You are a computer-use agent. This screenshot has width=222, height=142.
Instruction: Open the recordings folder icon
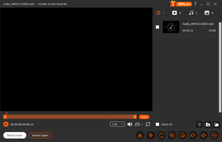point(216,125)
